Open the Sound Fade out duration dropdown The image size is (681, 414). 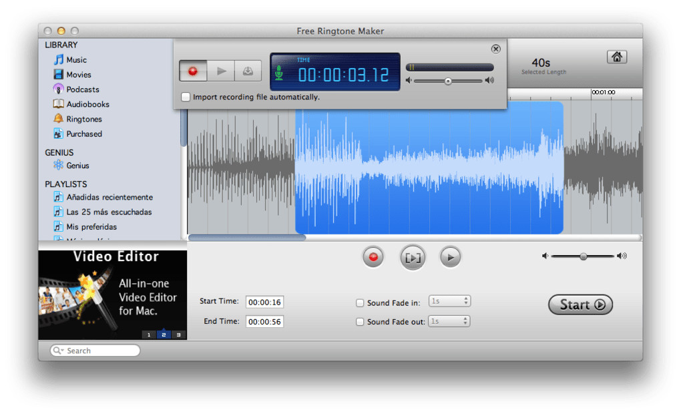pyautogui.click(x=449, y=321)
